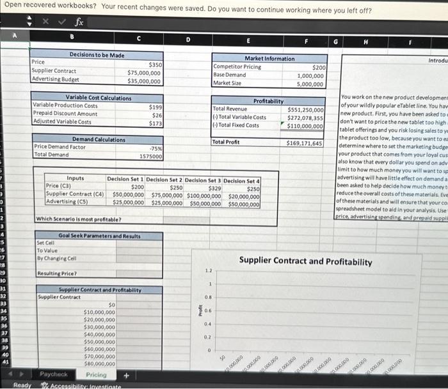
Task: Select column A header
Action: (x=15, y=35)
